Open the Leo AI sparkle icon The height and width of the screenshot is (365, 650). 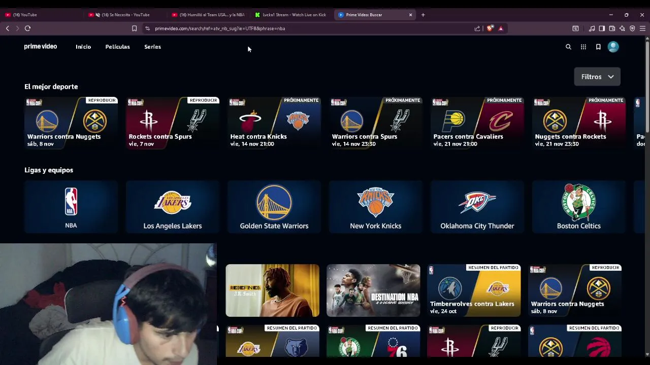tap(622, 28)
